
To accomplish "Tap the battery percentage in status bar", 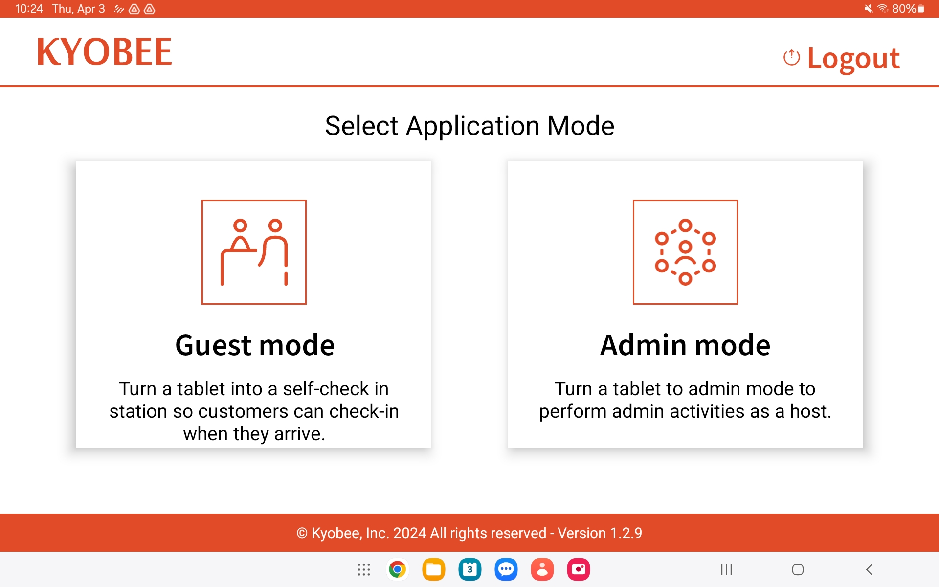I will 903,9.
